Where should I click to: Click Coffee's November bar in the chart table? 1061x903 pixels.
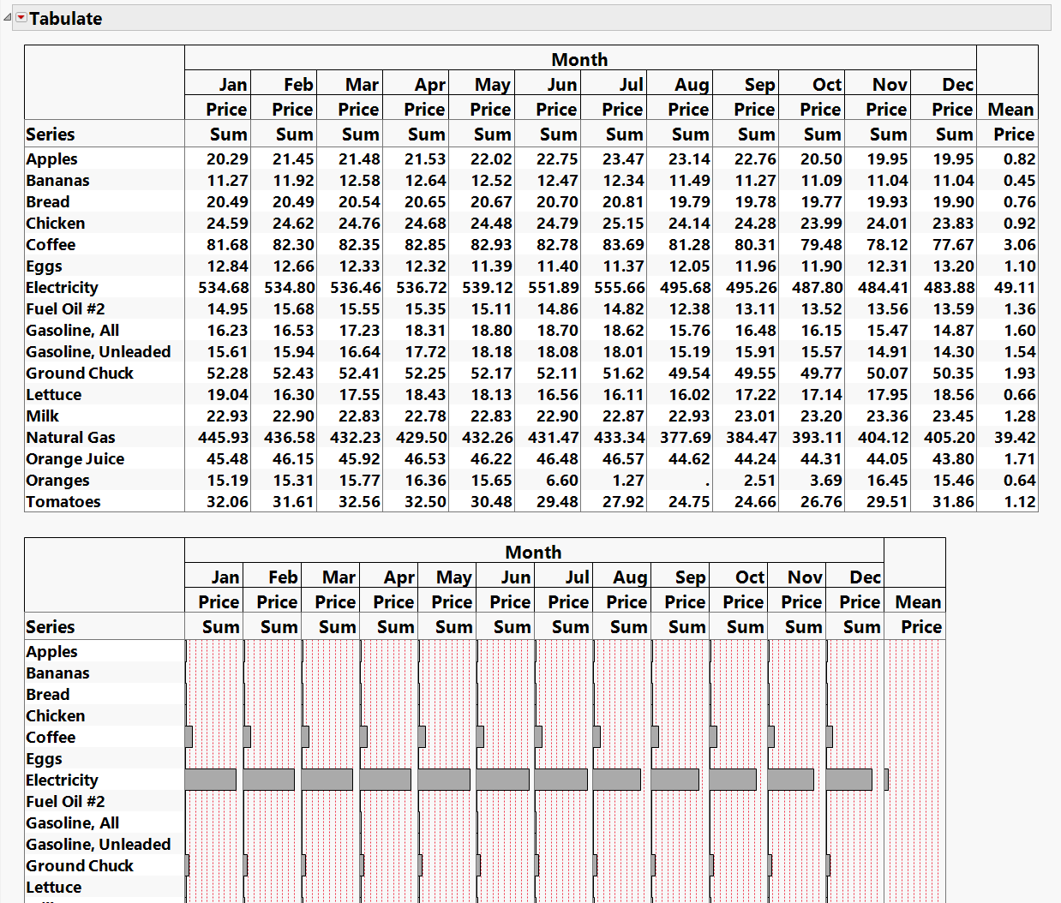tap(770, 737)
